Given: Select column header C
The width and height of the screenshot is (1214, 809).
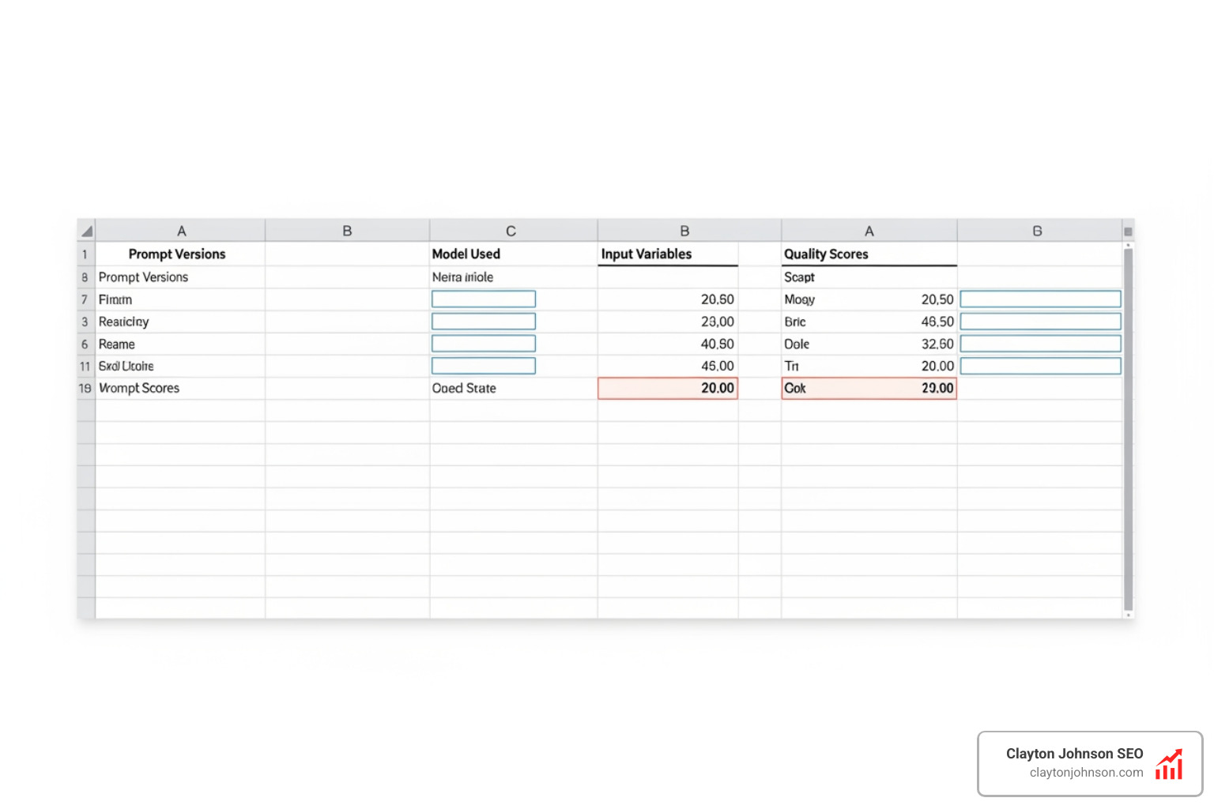Looking at the screenshot, I should point(512,230).
